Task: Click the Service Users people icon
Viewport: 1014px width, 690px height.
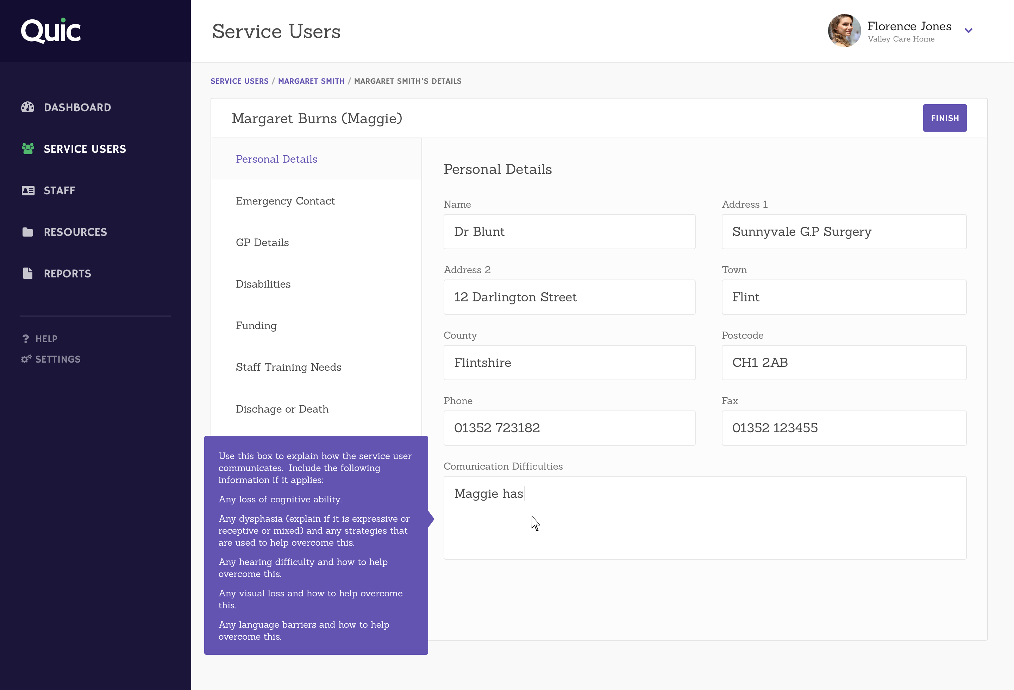Action: click(x=28, y=149)
